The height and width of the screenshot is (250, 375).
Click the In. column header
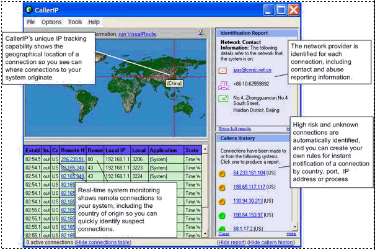[x=46, y=150]
